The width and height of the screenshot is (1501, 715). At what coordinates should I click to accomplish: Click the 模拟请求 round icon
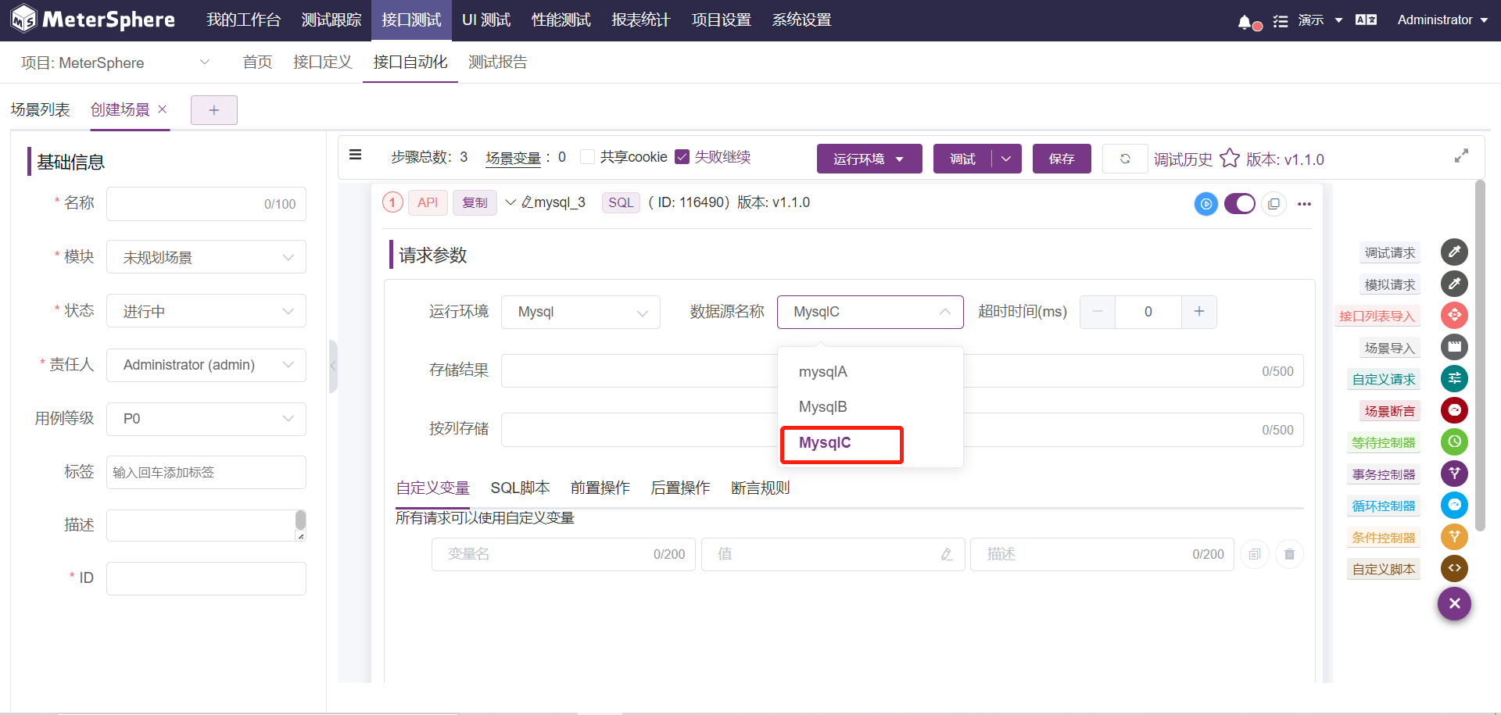tap(1454, 284)
